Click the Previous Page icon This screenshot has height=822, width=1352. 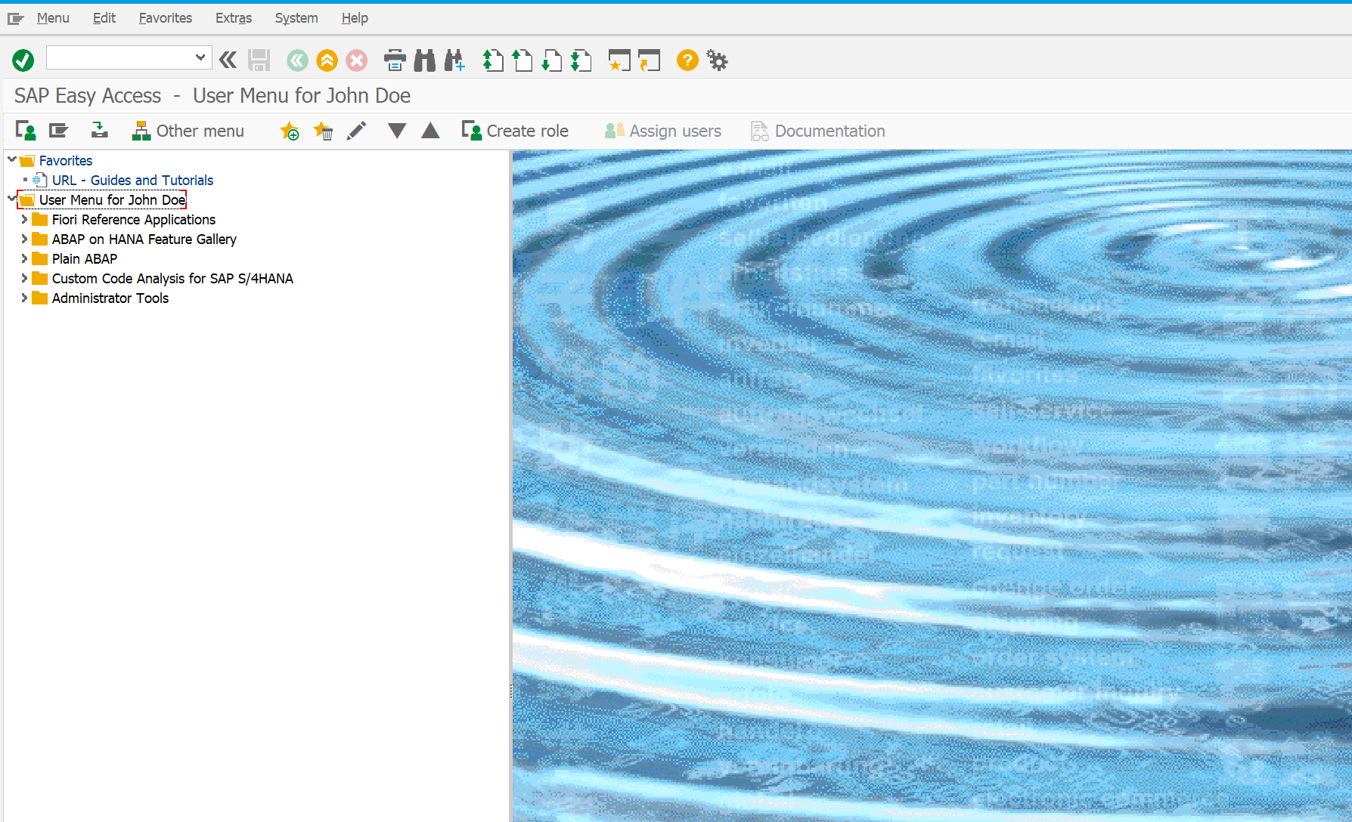click(x=523, y=60)
